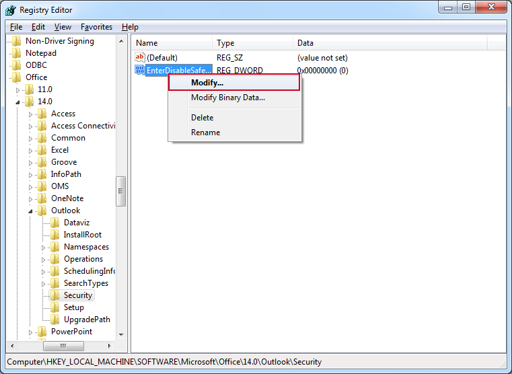Expand the SchedulingInfo key

pos(43,272)
